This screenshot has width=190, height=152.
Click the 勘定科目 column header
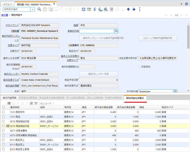(x=25, y=107)
